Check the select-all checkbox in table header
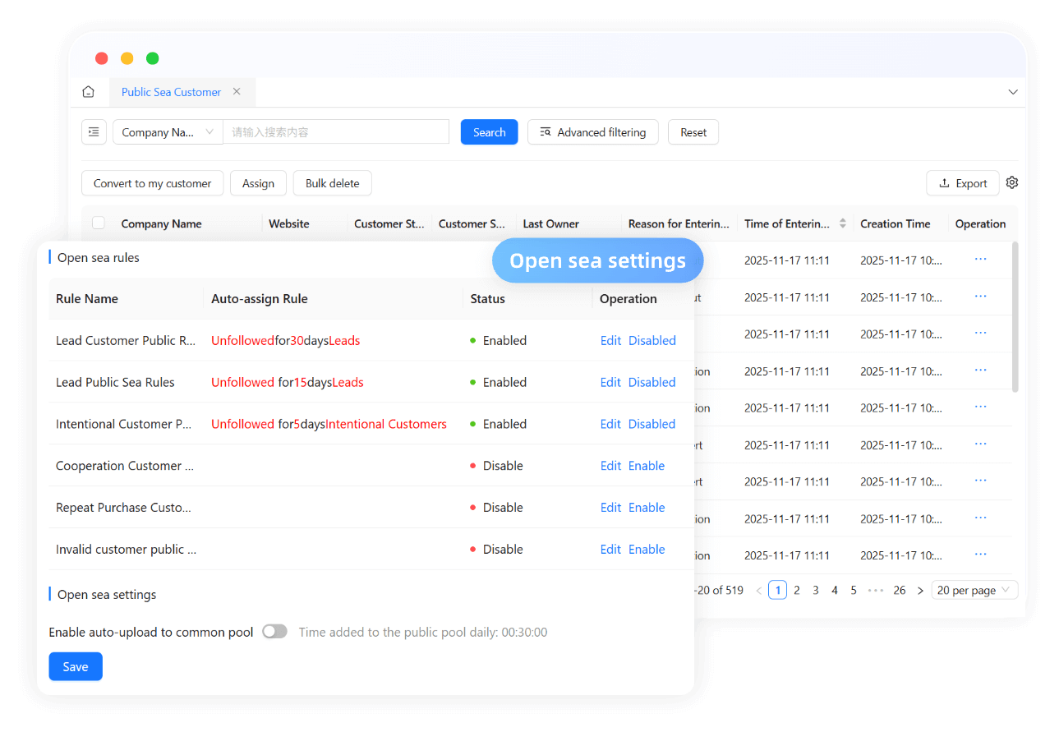 point(98,223)
